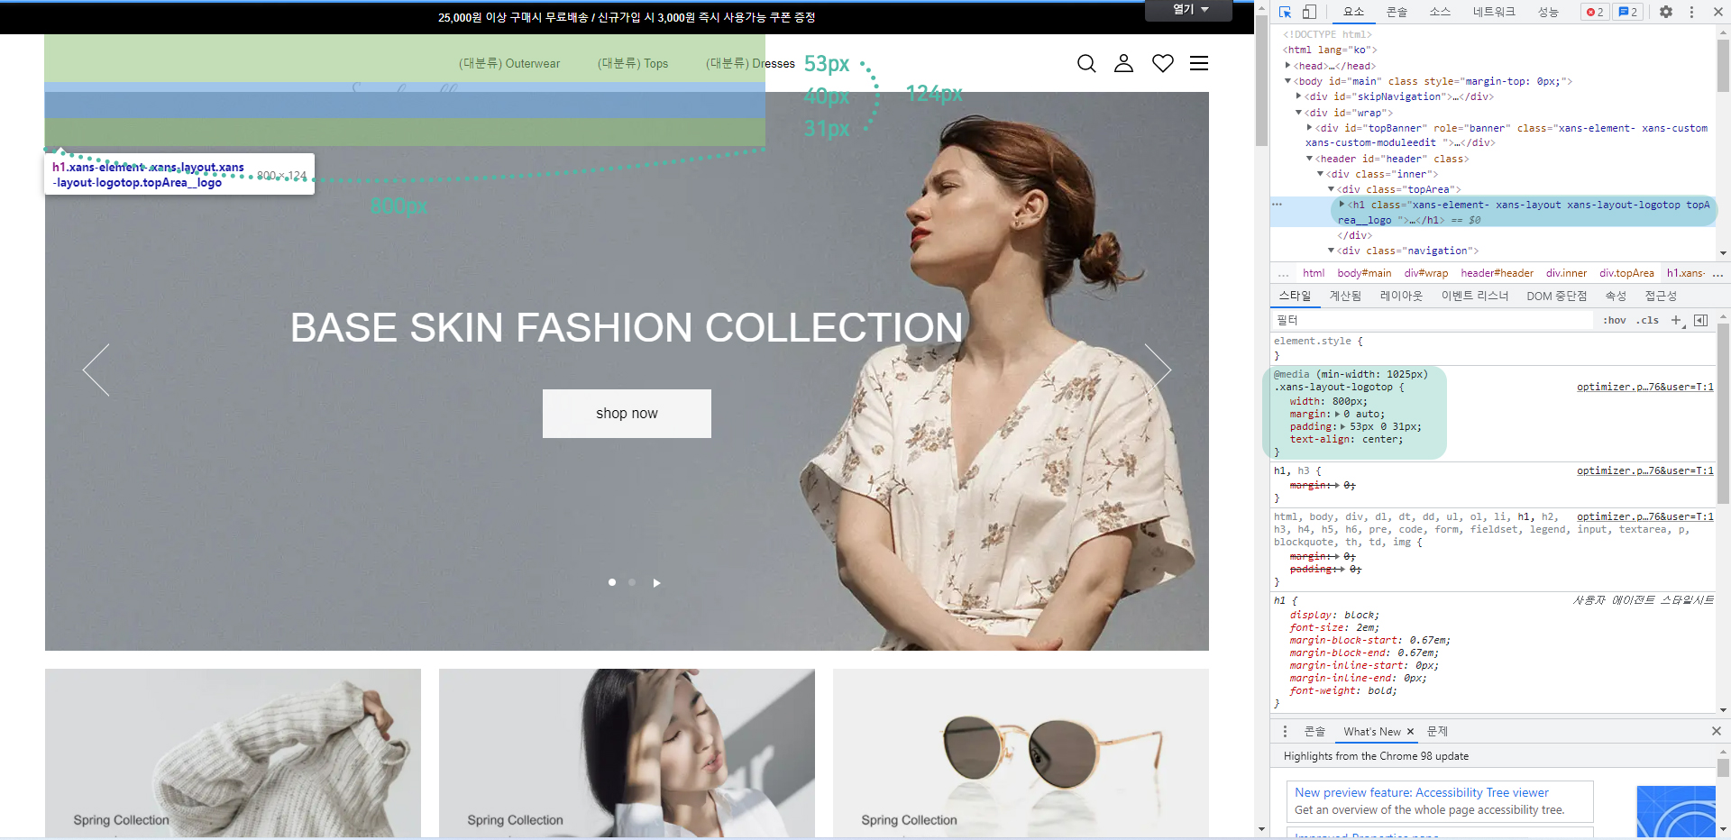Open the (대분류) Tops menu link
The height and width of the screenshot is (840, 1731).
[633, 64]
